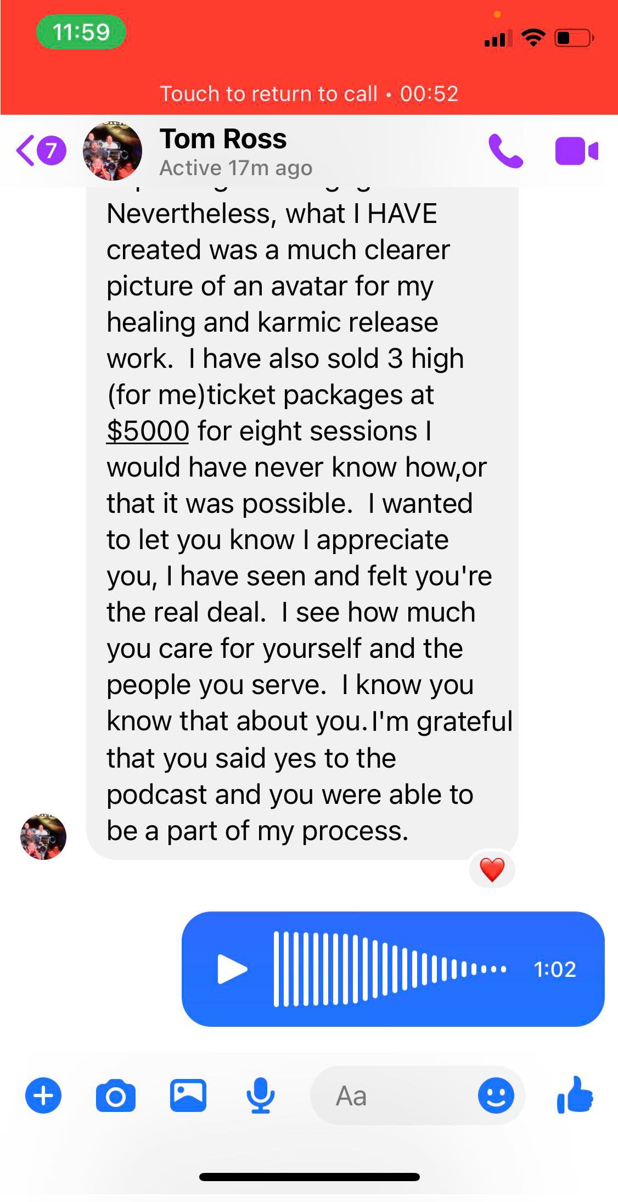The height and width of the screenshot is (1202, 618).
Task: Open Tom Ross profile from header name
Action: pos(223,139)
